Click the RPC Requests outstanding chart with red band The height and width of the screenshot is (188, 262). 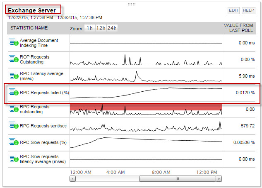146,110
